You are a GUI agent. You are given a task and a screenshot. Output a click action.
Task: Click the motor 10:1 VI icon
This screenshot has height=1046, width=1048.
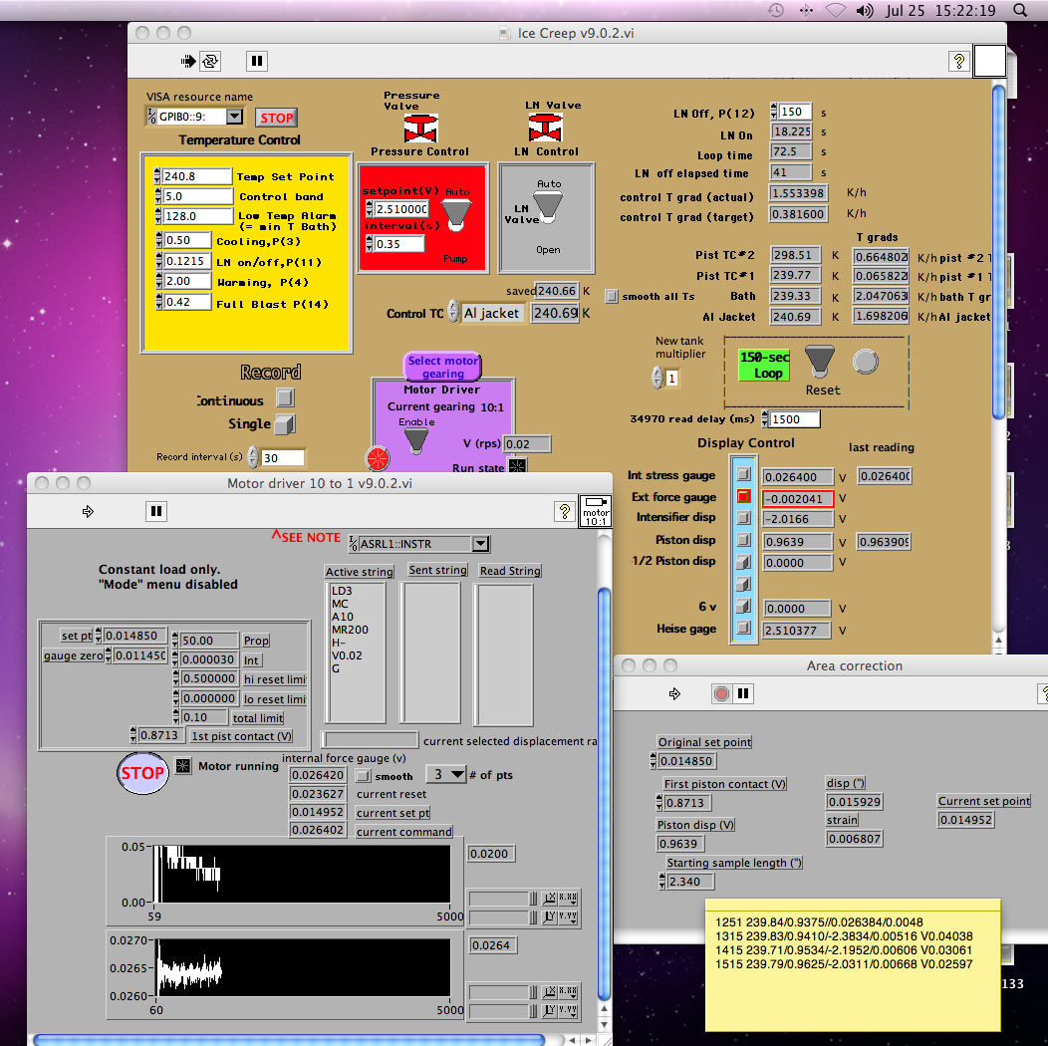(596, 511)
